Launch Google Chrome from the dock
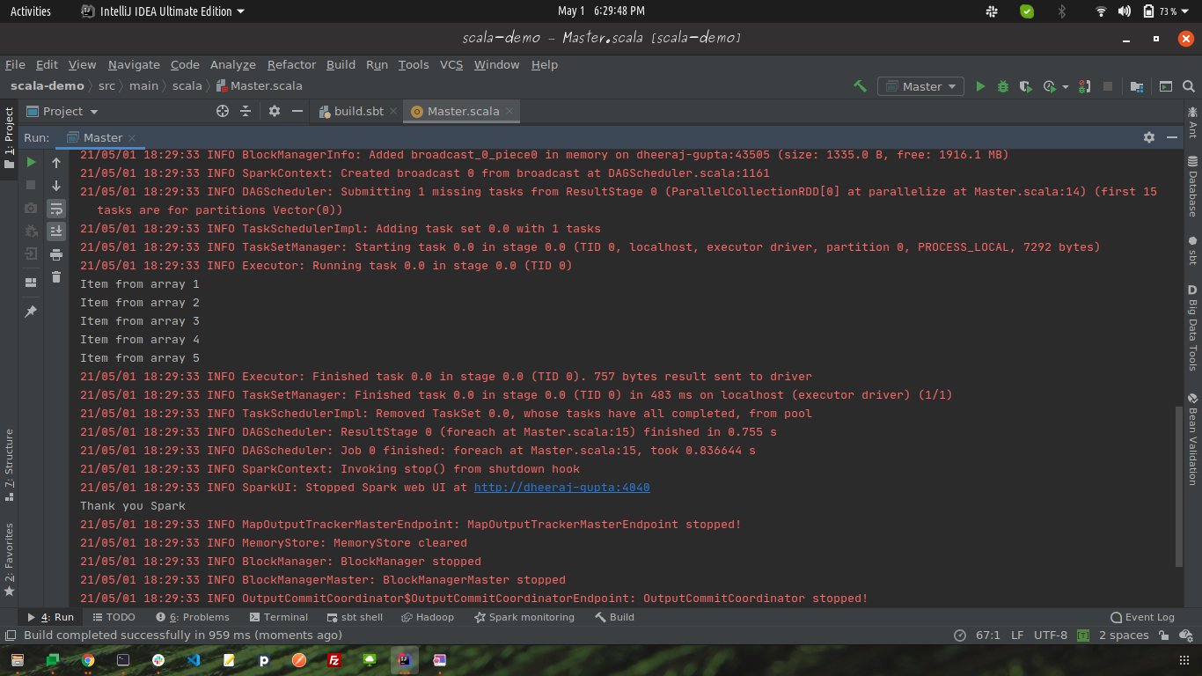Screen dimensions: 1202x676 (x=88, y=659)
